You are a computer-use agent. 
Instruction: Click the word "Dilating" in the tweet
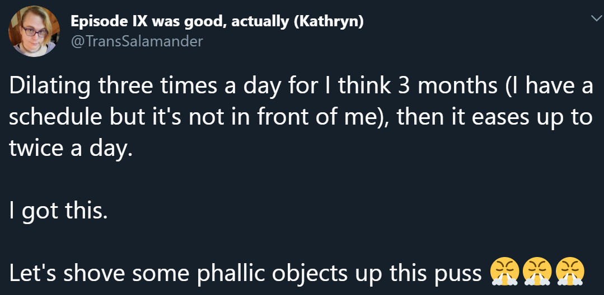[50, 87]
